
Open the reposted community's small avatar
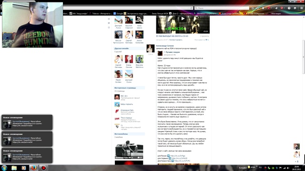point(160,53)
